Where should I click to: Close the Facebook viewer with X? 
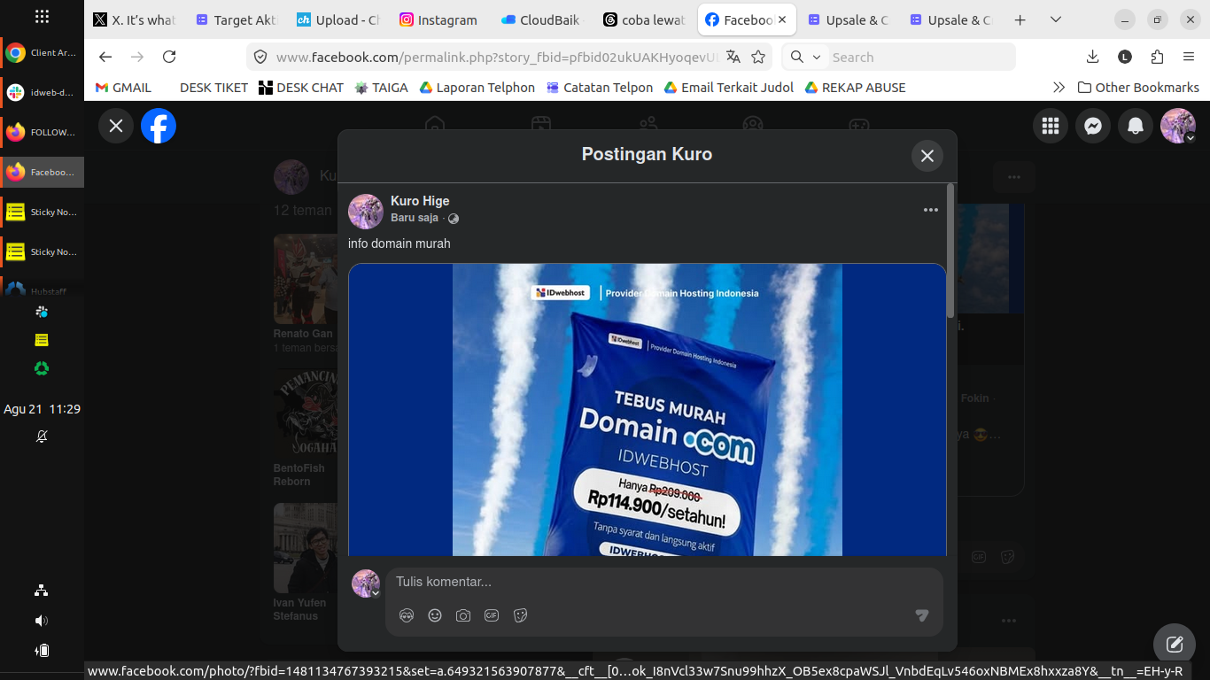pyautogui.click(x=116, y=126)
